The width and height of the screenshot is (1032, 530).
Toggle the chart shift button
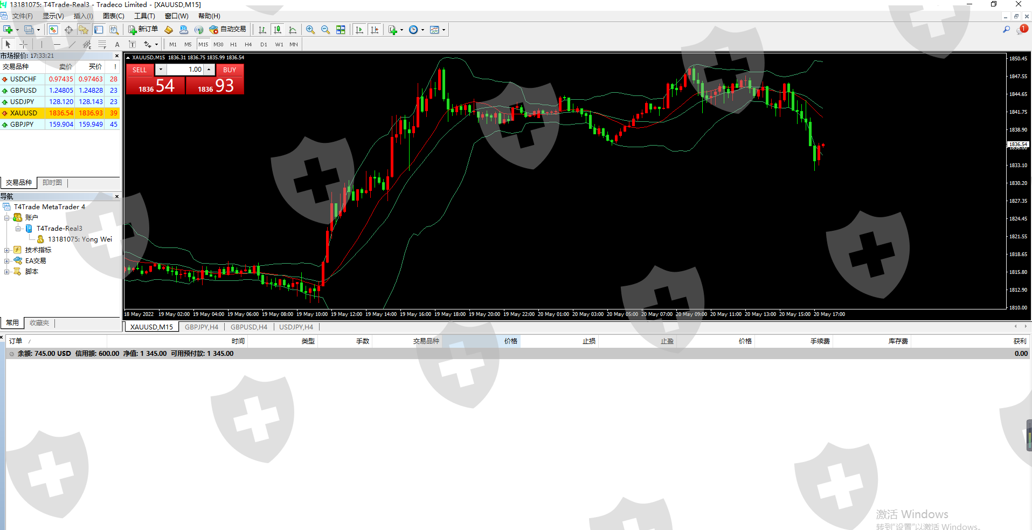375,30
